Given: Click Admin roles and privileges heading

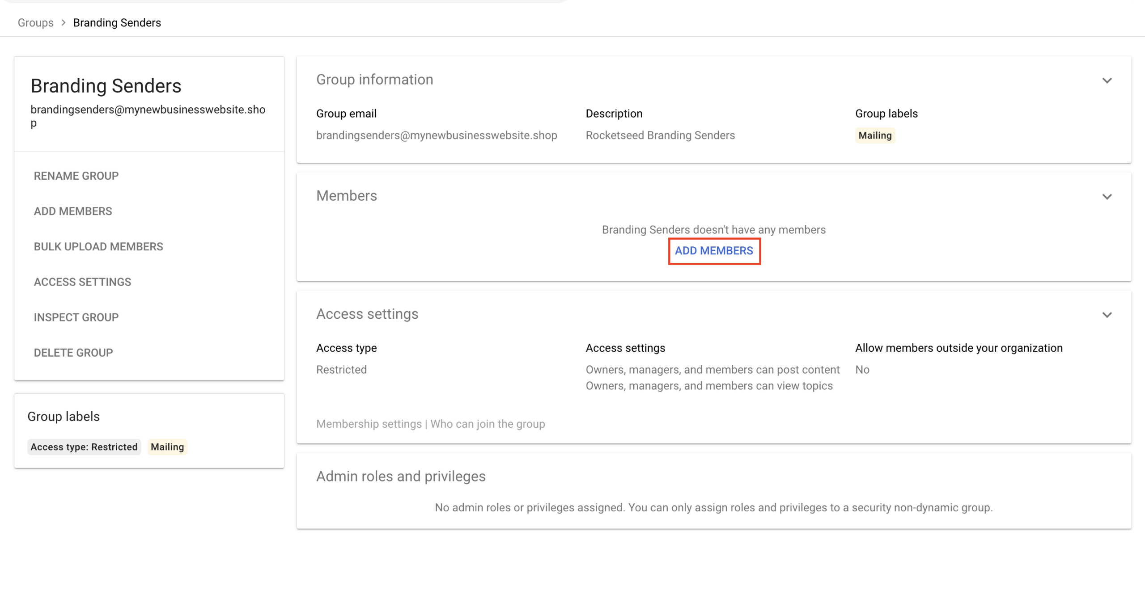Looking at the screenshot, I should tap(400, 477).
